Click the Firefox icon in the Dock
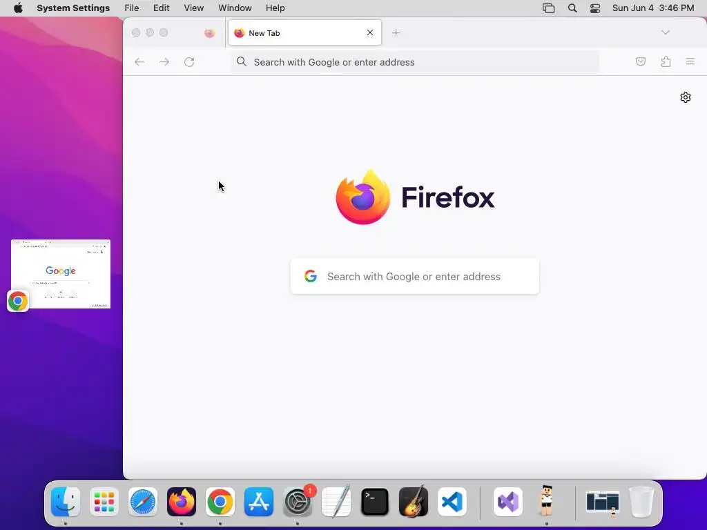Image resolution: width=707 pixels, height=530 pixels. point(182,502)
